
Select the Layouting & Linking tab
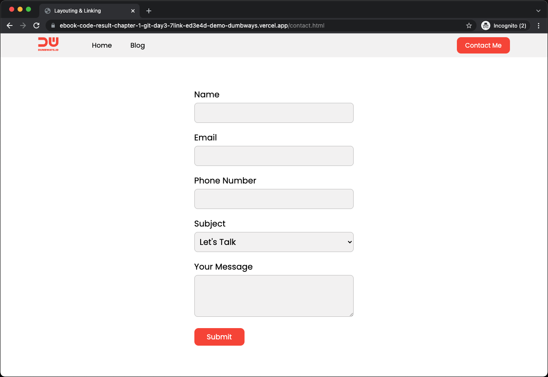pyautogui.click(x=89, y=11)
